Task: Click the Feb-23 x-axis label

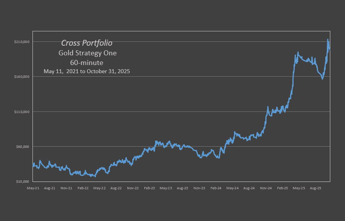Action: 149,188
